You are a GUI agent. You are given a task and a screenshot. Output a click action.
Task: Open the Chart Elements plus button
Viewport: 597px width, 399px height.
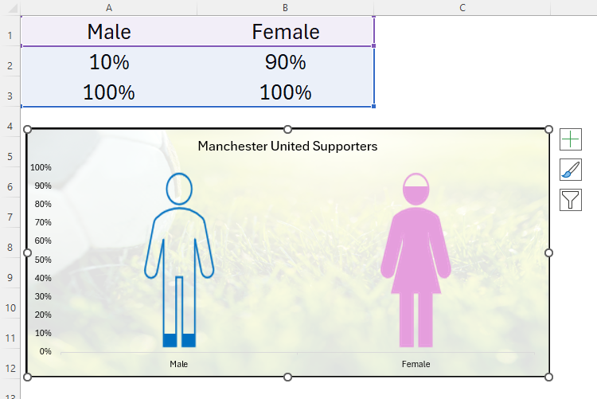[x=571, y=139]
